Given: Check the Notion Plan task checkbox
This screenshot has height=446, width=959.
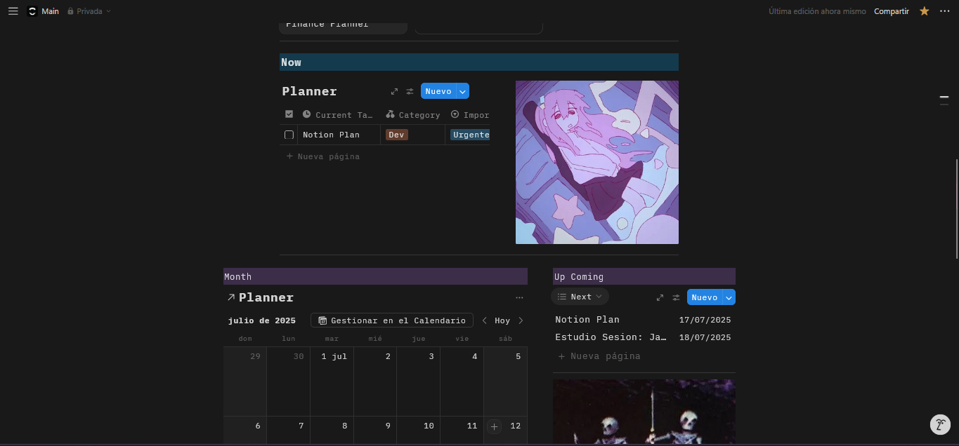Looking at the screenshot, I should (289, 135).
